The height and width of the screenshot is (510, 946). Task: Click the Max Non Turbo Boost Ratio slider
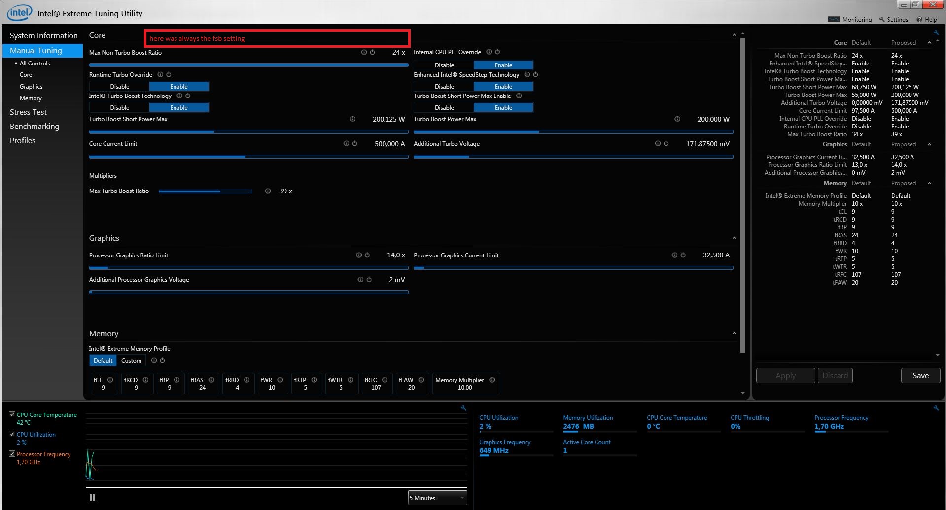tap(248, 64)
